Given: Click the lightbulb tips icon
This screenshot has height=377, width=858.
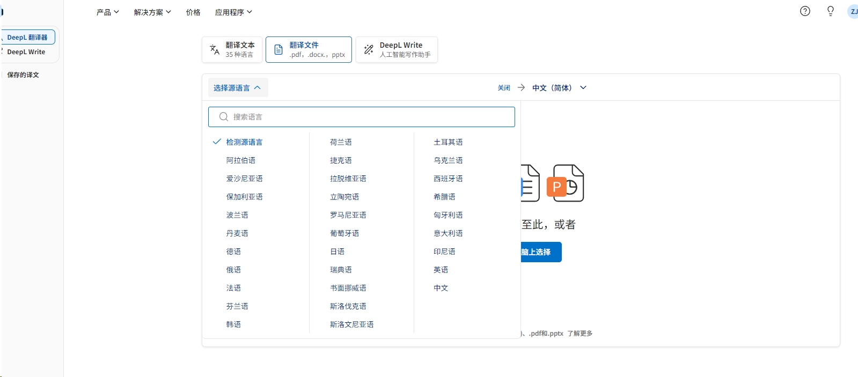Looking at the screenshot, I should coord(830,11).
